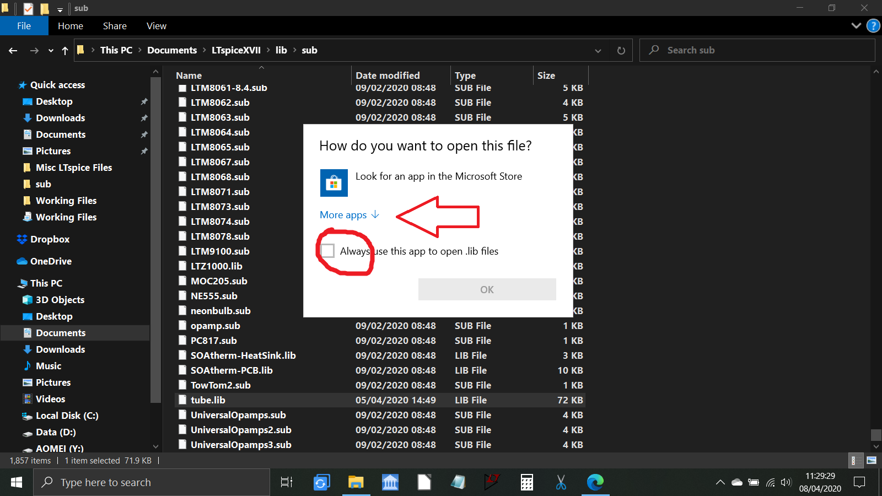This screenshot has width=882, height=496.
Task: Expand More apps list in dialog
Action: point(349,215)
